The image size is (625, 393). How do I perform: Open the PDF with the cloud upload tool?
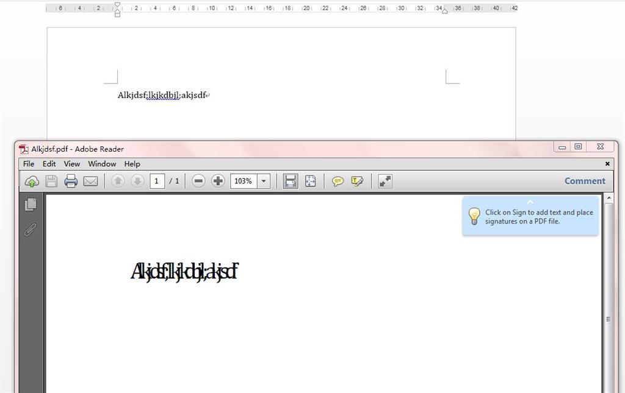[32, 181]
